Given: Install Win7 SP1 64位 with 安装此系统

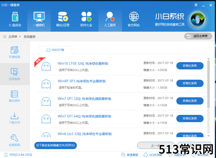Looking at the screenshot, I should coord(190,119).
